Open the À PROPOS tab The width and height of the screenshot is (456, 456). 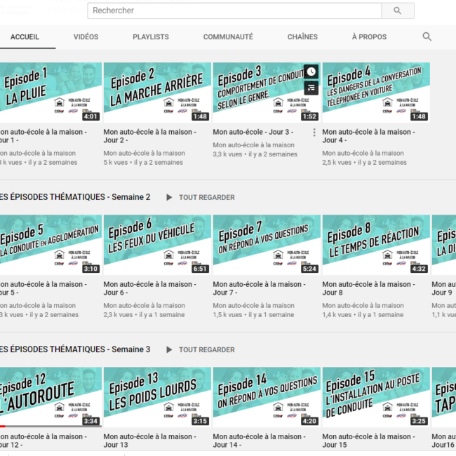click(x=369, y=37)
